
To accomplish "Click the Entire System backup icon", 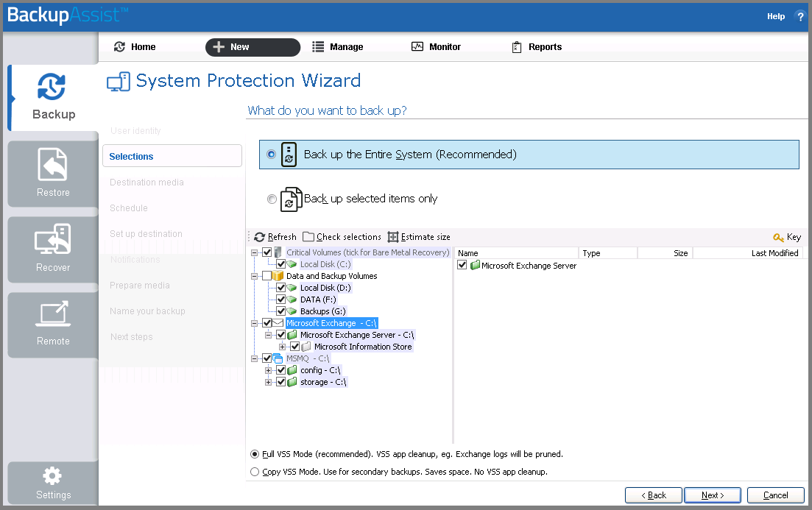I will click(x=289, y=155).
